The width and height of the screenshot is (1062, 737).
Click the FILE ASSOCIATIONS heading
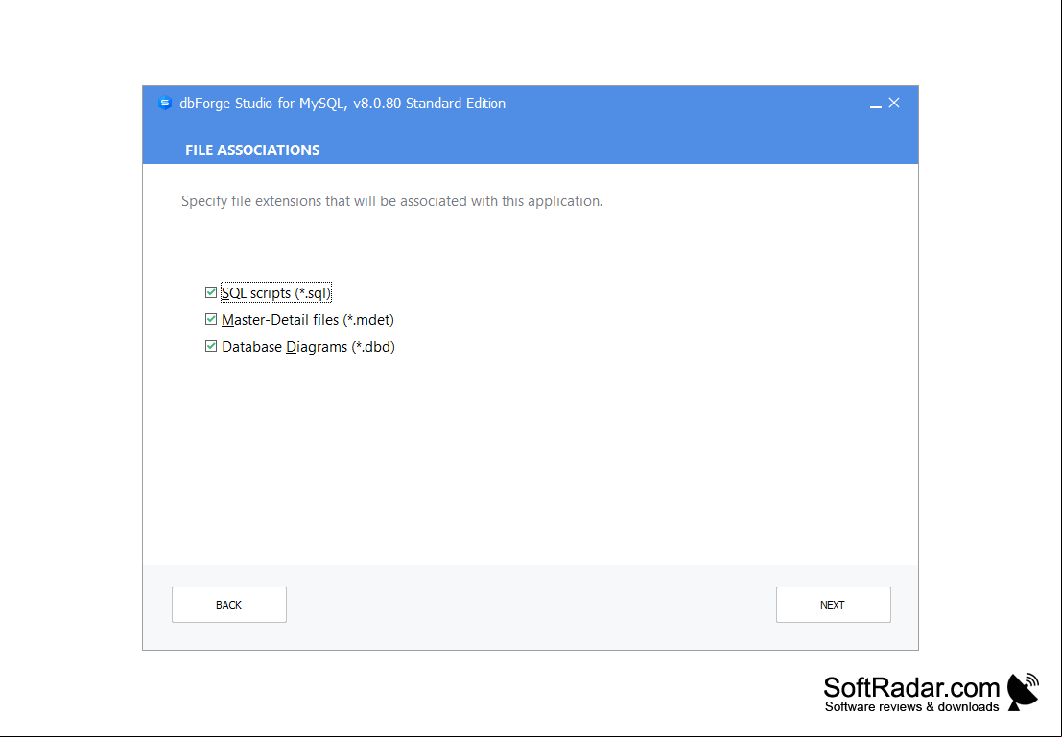coord(252,150)
